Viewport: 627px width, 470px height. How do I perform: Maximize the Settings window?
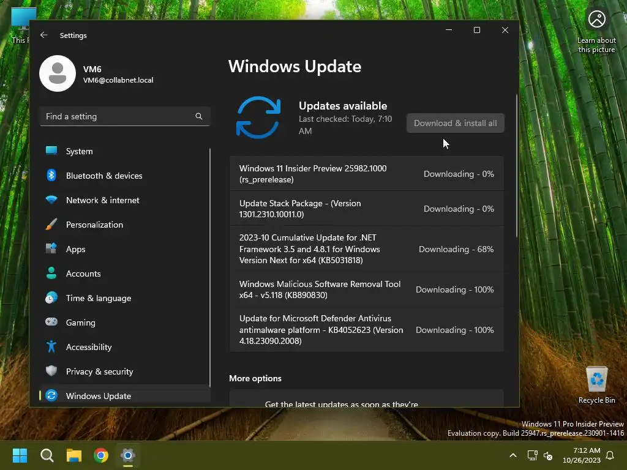[x=476, y=30]
